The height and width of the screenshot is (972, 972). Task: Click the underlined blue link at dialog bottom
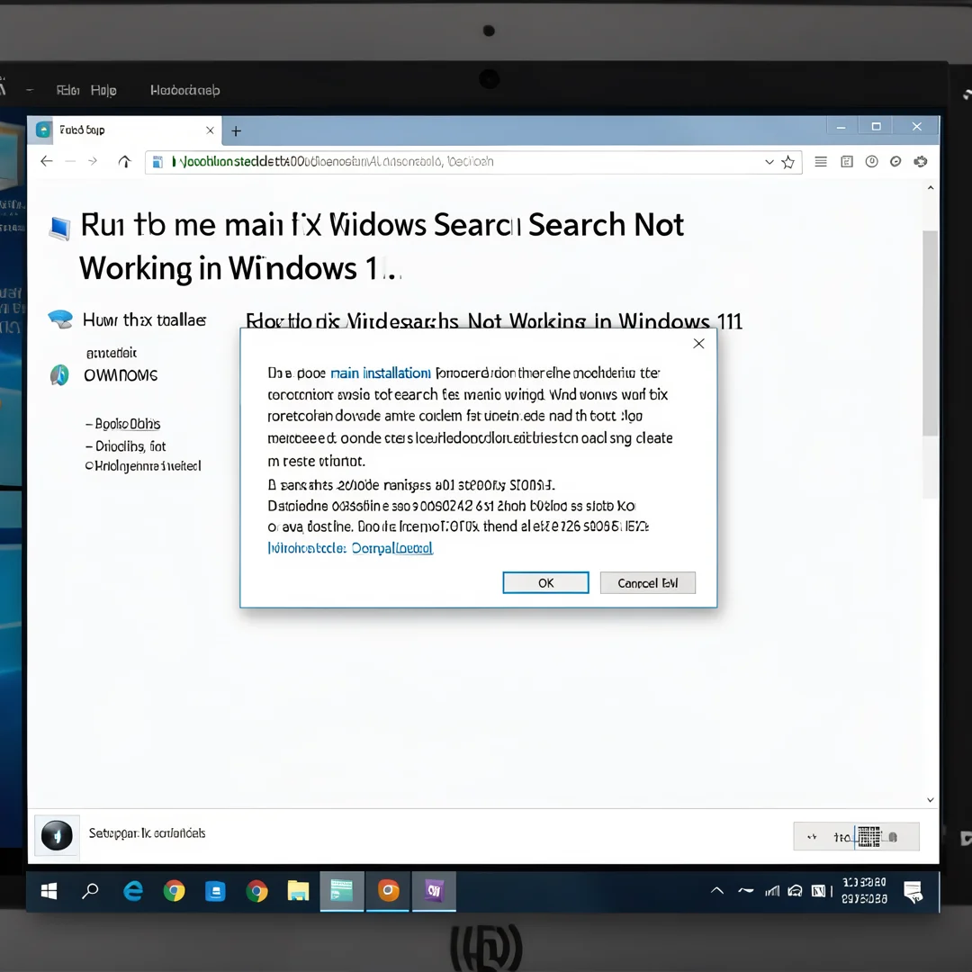pos(350,548)
